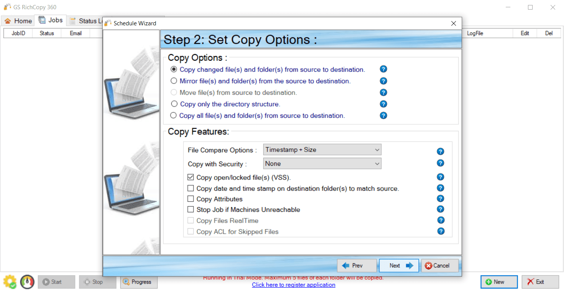Screen dimensions: 564x292
Task: Click the Start button in main window
Action: (56, 282)
